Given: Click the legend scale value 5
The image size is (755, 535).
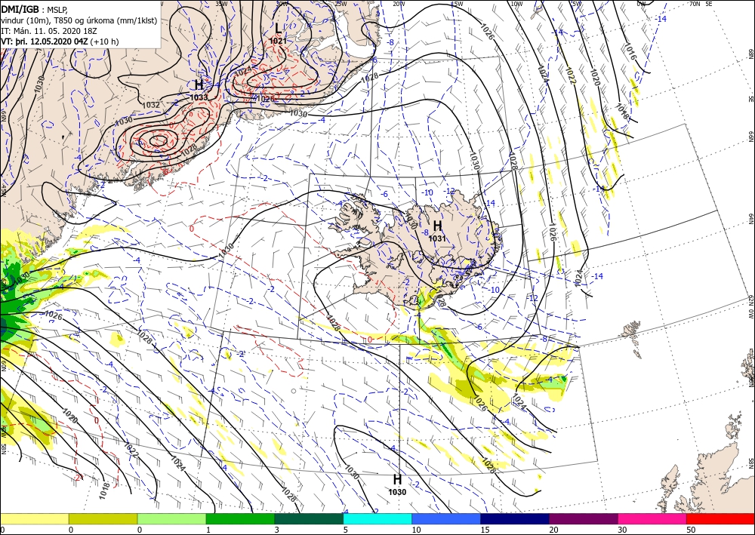Looking at the screenshot, I should [x=346, y=530].
